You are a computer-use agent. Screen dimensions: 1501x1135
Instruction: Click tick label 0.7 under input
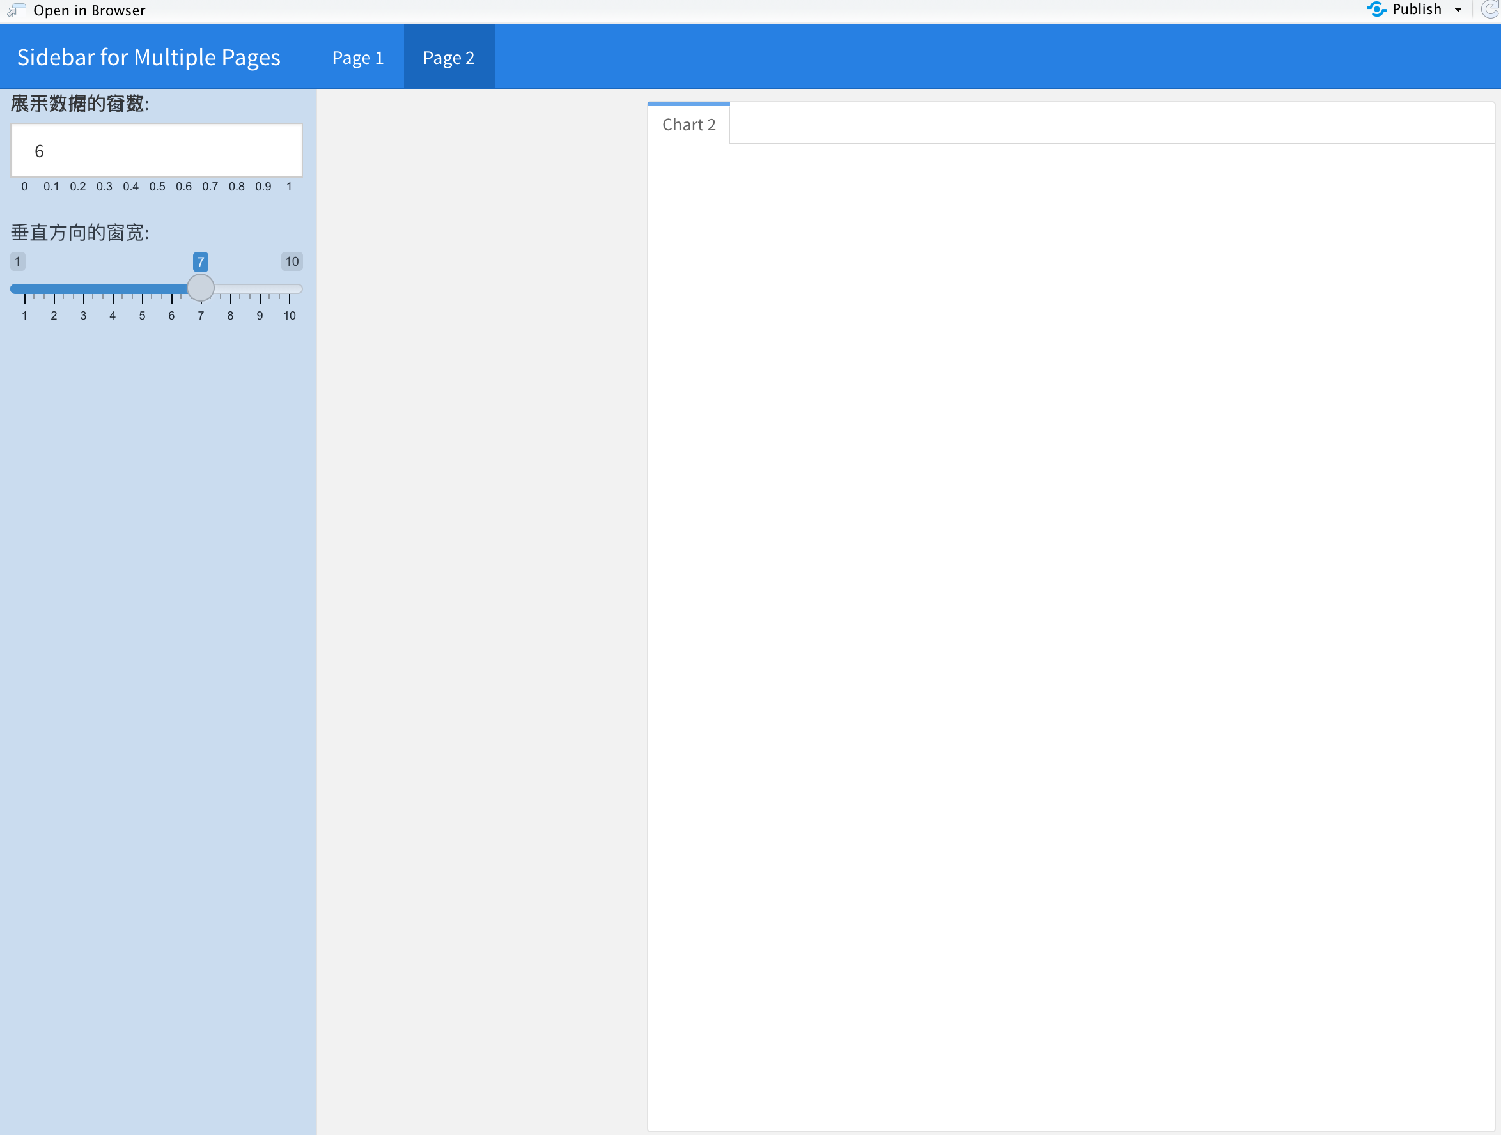click(210, 187)
